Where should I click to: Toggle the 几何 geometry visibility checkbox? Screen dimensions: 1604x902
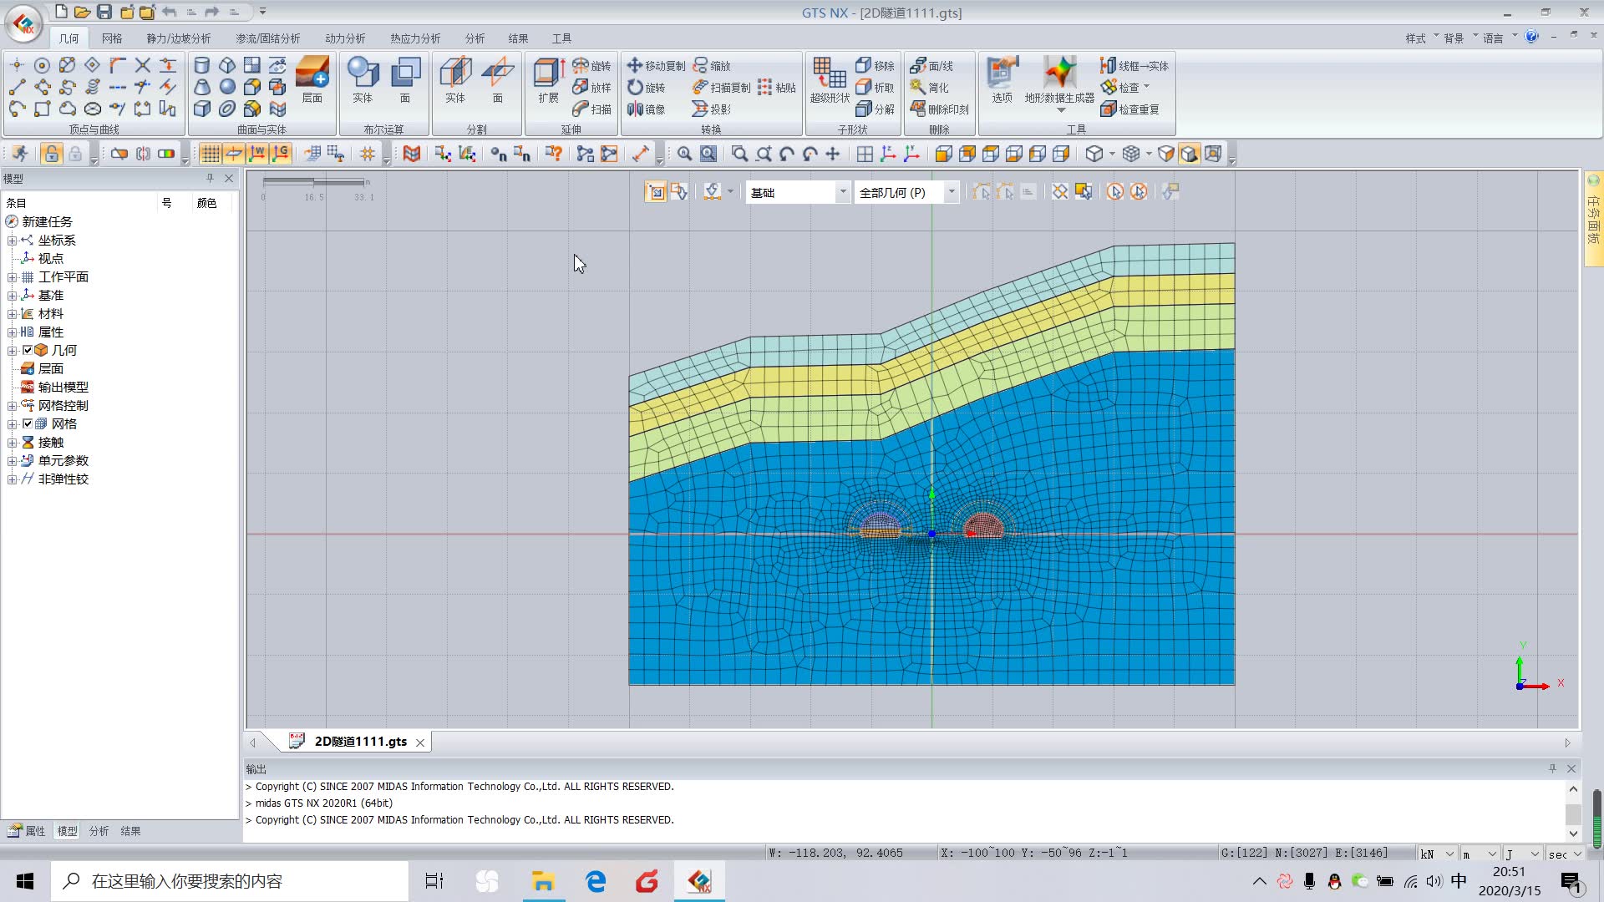click(28, 350)
